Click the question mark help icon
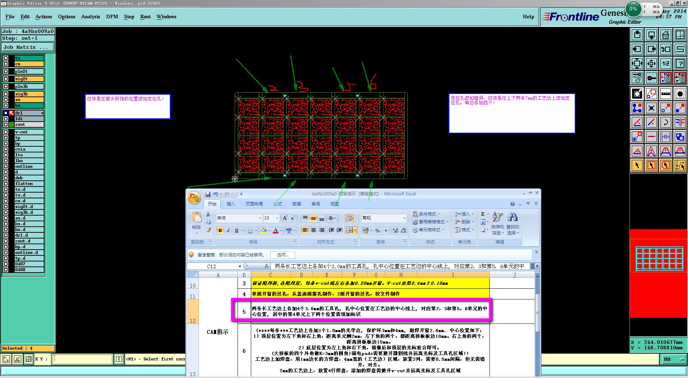The image size is (688, 378). point(680,63)
